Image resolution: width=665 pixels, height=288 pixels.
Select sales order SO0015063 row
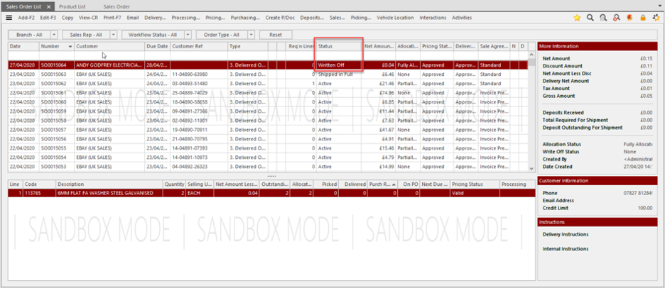[x=53, y=74]
